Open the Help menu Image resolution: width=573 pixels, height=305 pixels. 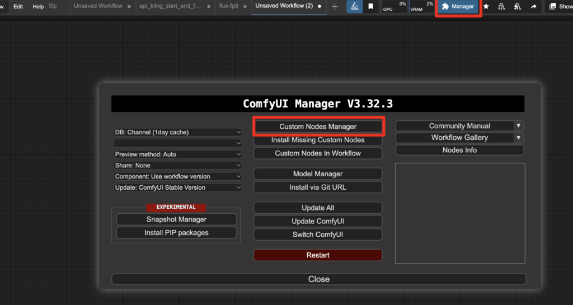[x=38, y=7]
